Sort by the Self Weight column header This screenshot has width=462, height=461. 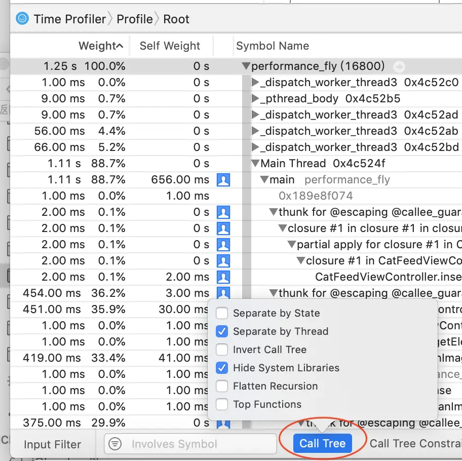pos(170,46)
